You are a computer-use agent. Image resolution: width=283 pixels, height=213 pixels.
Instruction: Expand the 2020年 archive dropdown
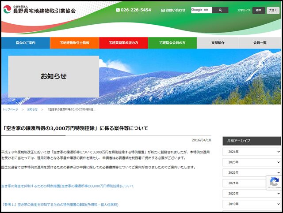point(252,194)
